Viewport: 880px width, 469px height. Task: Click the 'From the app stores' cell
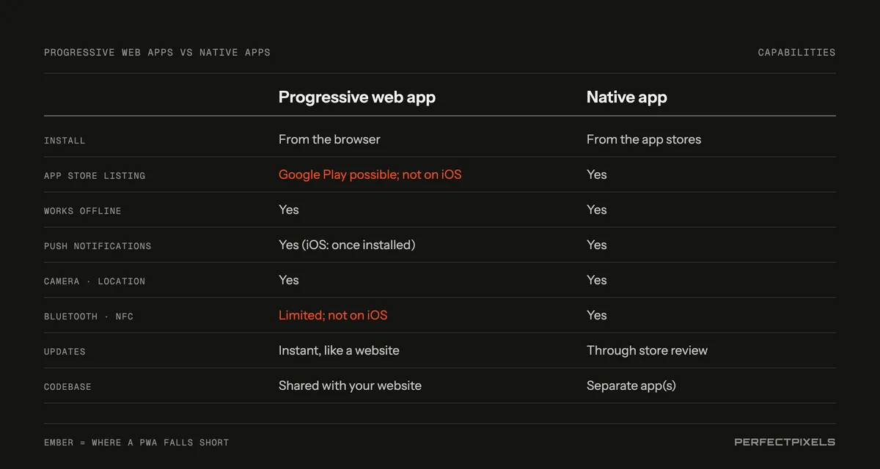click(644, 139)
